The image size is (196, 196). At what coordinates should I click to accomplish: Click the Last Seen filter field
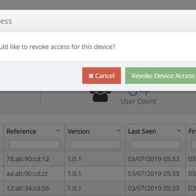(156, 145)
